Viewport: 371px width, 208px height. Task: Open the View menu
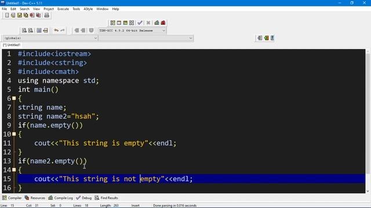point(37,9)
